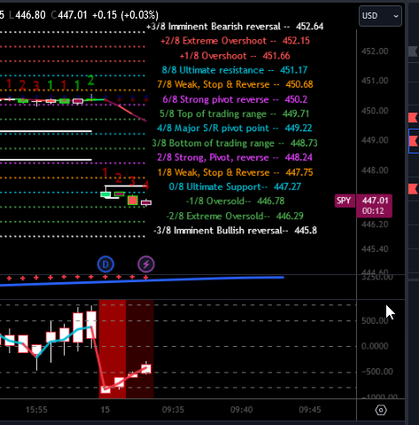419x425 pixels.
Task: Click the green number 2 sequence count
Action: (x=90, y=80)
